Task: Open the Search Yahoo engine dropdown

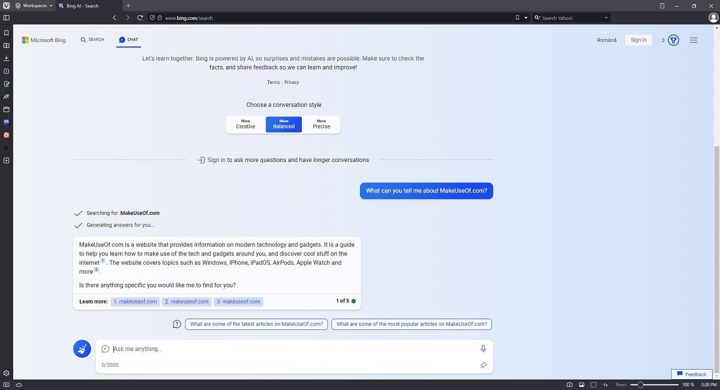Action: click(605, 17)
